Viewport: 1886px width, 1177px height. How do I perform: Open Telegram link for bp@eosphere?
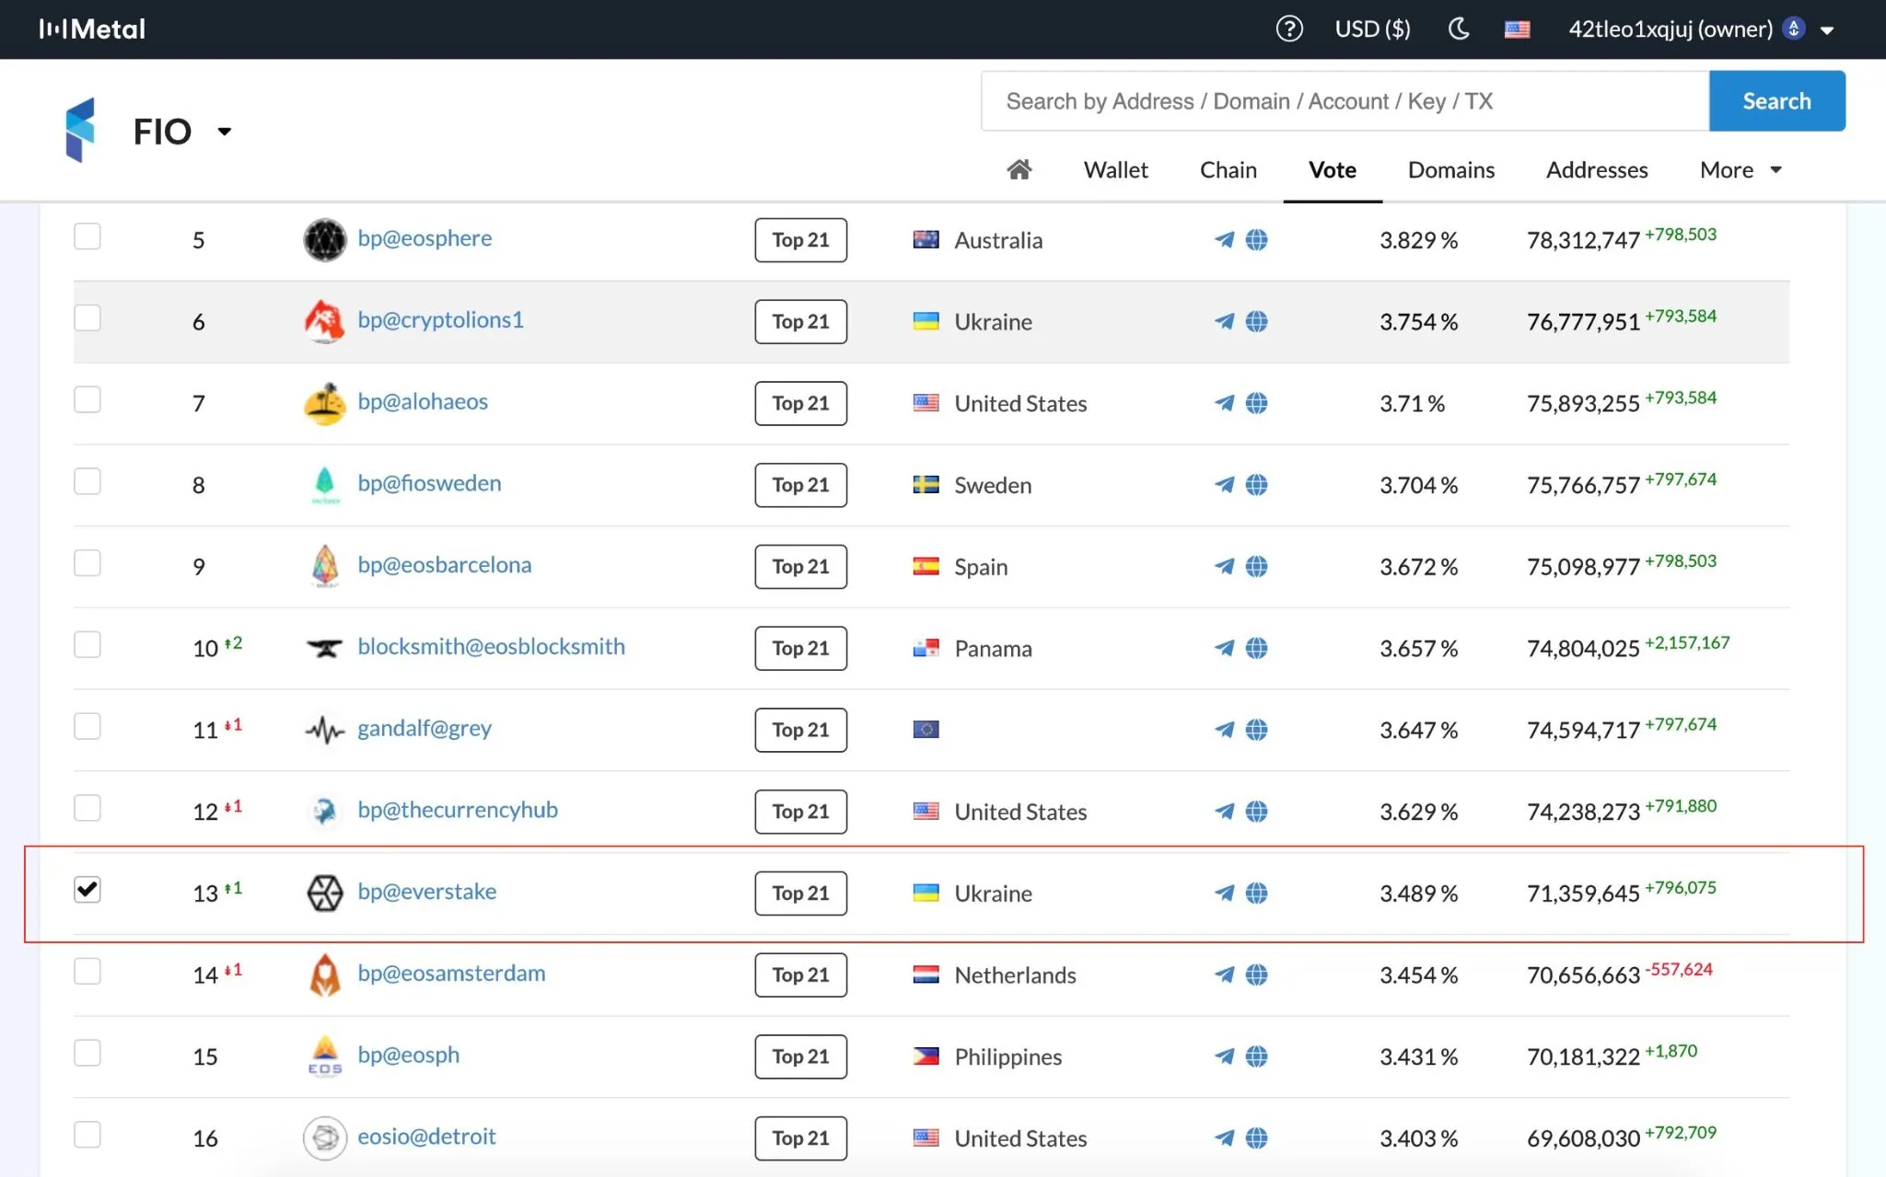click(1224, 240)
